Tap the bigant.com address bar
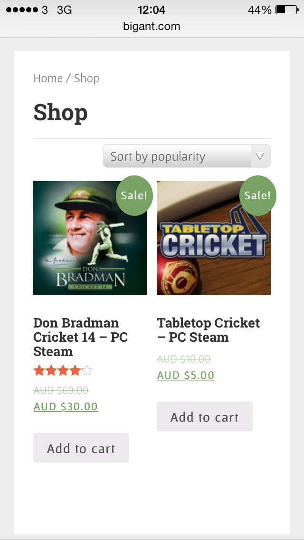The image size is (304, 540). [152, 26]
